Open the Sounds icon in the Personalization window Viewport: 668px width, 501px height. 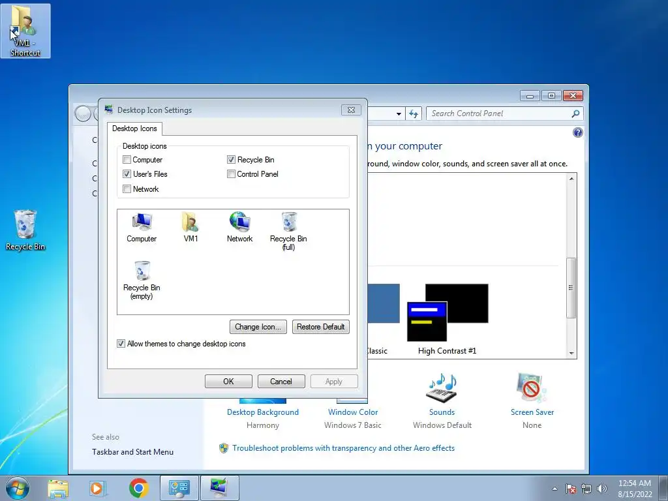442,388
